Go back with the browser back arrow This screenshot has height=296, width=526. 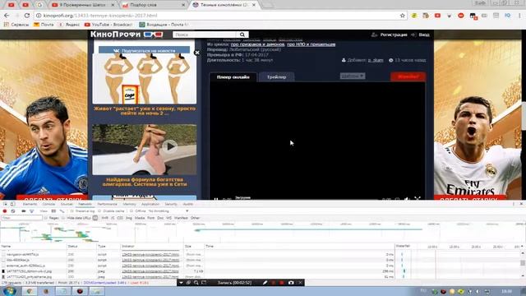click(7, 16)
